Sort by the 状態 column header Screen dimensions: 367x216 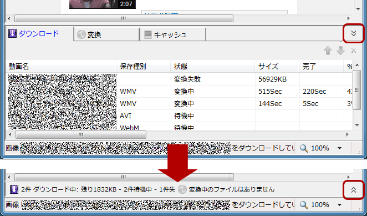[212, 67]
